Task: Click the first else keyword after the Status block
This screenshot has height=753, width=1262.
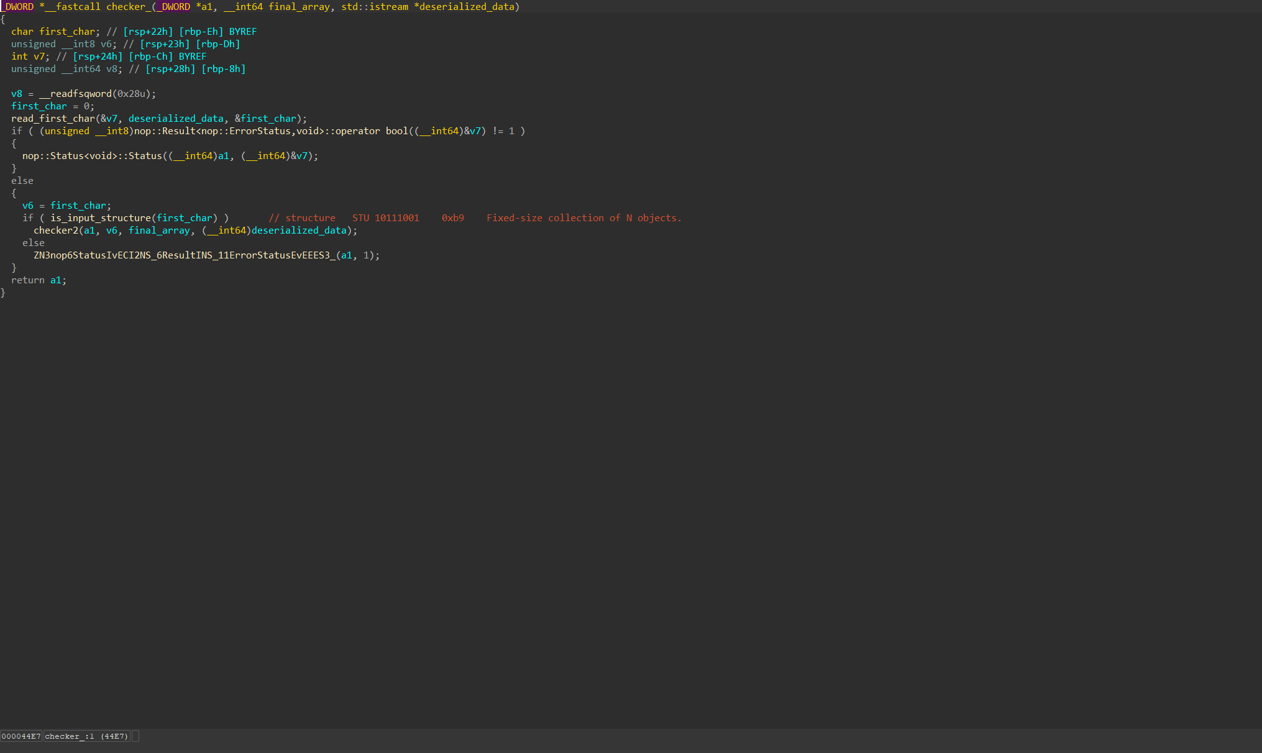Action: click(22, 181)
